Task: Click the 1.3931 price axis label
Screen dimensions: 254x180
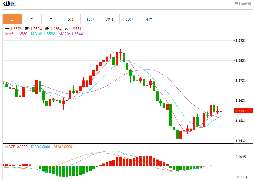Action: [x=241, y=40]
